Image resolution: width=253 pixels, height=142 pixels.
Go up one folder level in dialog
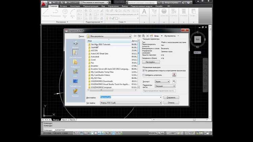(139, 36)
